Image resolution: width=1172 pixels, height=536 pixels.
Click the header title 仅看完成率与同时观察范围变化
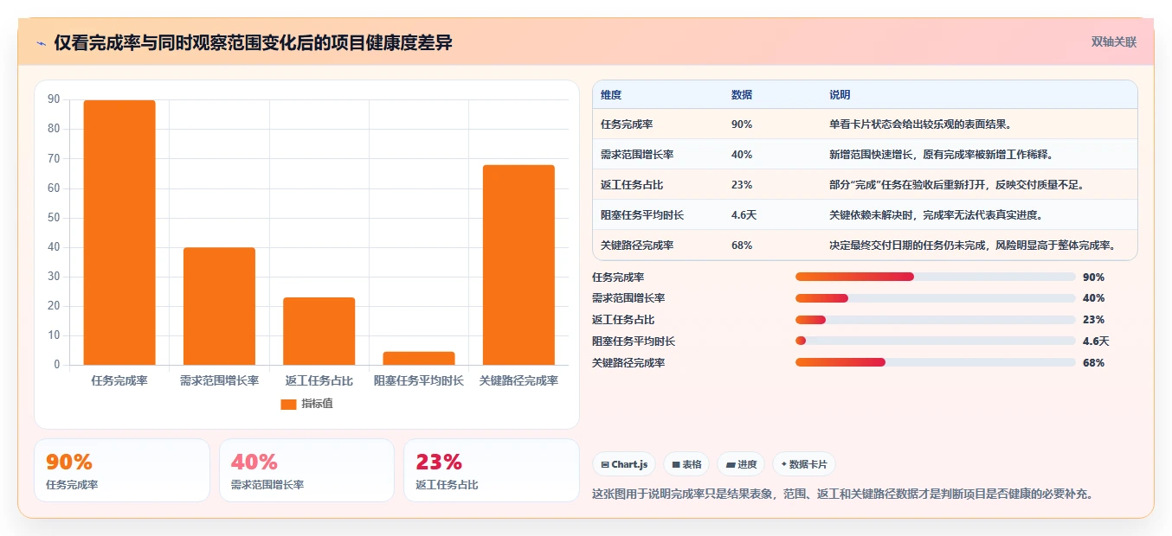pyautogui.click(x=253, y=42)
